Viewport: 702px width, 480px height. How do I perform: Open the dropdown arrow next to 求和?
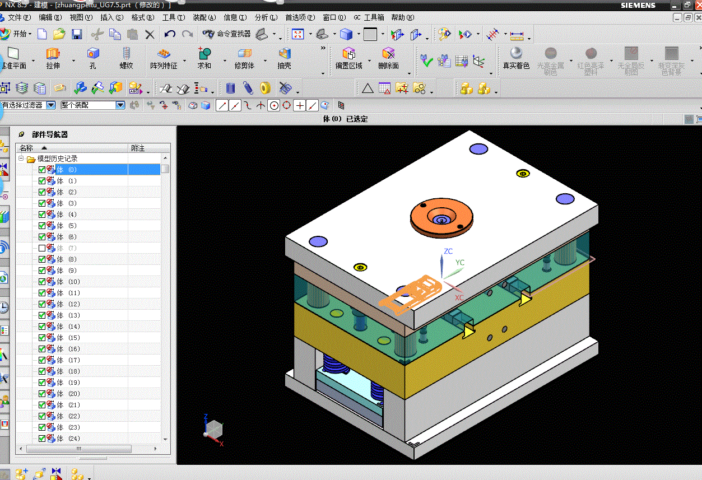click(x=225, y=60)
